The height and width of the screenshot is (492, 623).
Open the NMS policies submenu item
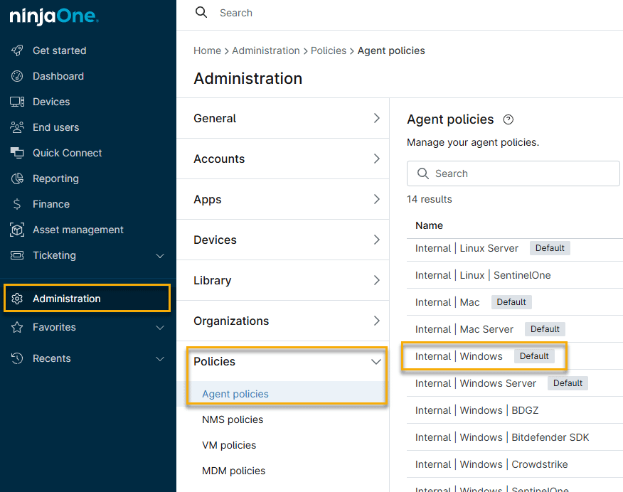pyautogui.click(x=233, y=419)
